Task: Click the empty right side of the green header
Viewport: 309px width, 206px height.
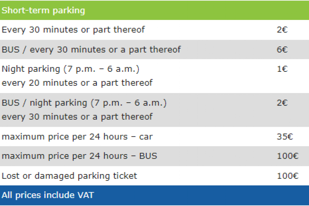Action: click(x=225, y=10)
